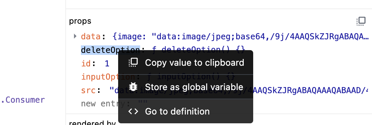Expand the data prop disclosure triangle
This screenshot has height=125, width=372.
click(x=75, y=36)
